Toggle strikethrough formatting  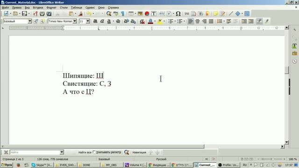point(118,21)
